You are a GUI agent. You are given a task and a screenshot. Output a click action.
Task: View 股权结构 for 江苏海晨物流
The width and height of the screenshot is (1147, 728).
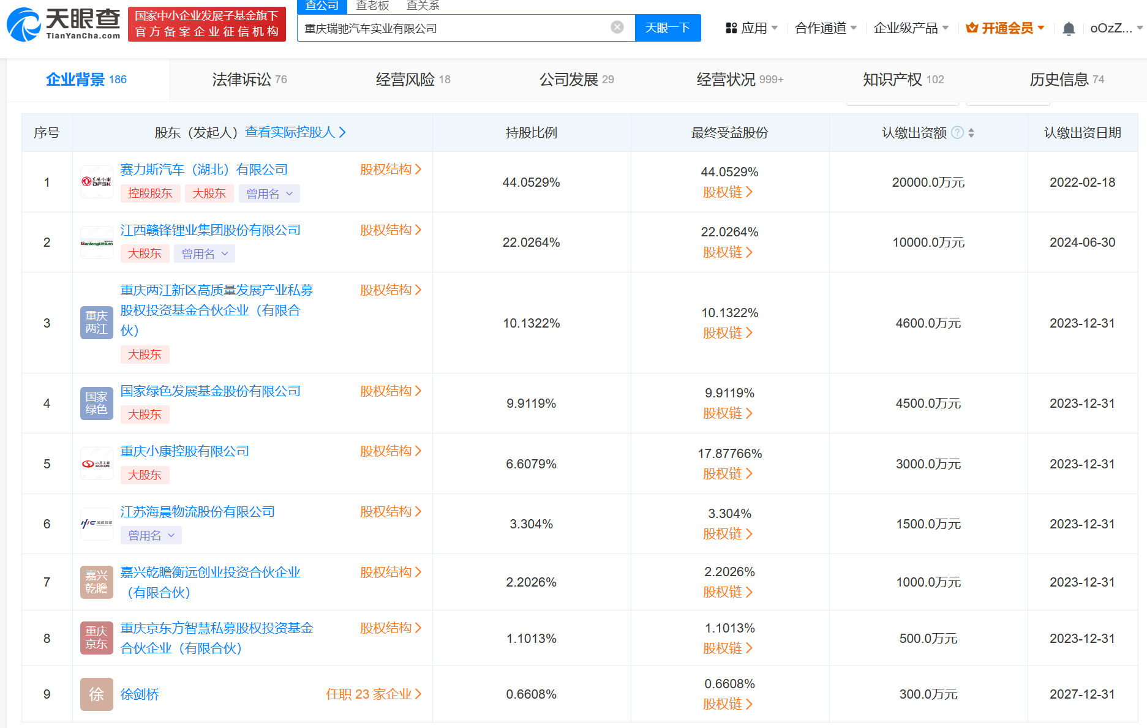[x=391, y=512]
